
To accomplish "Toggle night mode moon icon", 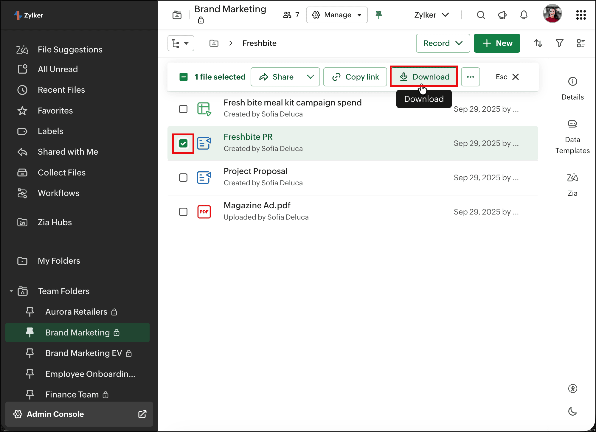I will 572,411.
